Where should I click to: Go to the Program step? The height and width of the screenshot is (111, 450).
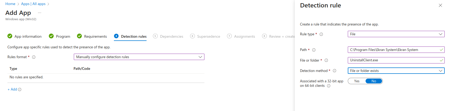[x=60, y=36]
